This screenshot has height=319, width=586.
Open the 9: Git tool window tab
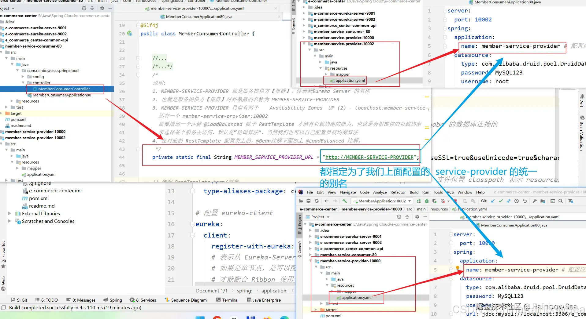[19, 300]
